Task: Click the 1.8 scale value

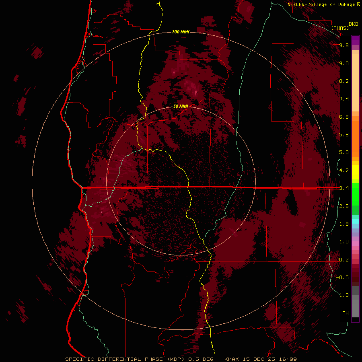Action: (344, 224)
